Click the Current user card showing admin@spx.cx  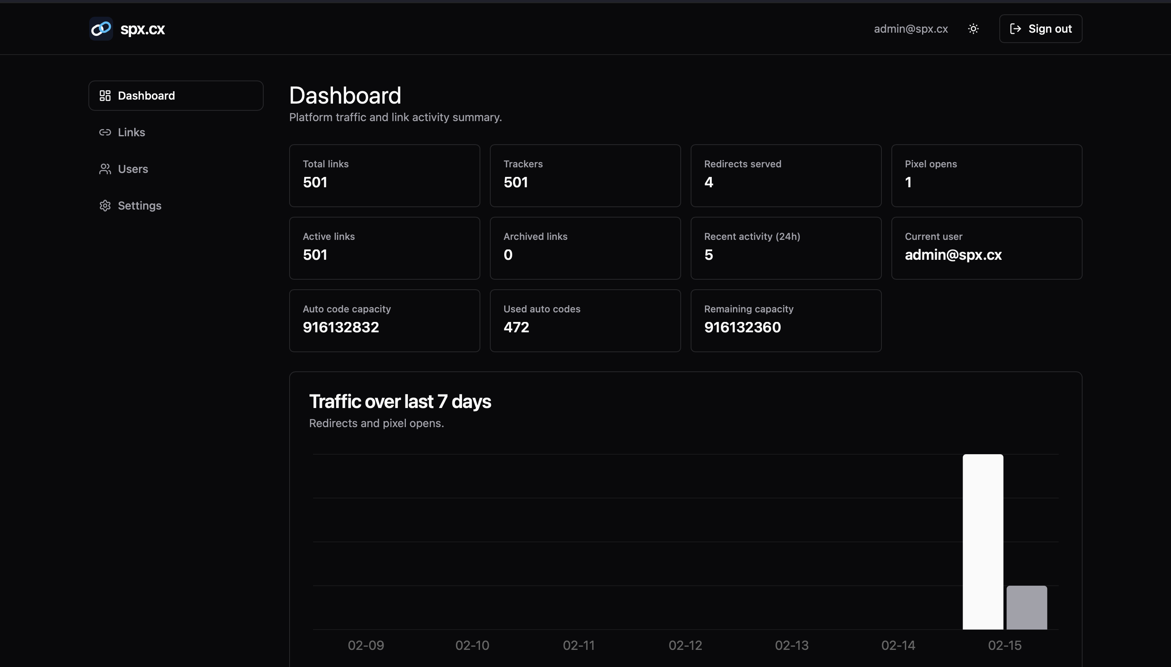987,248
